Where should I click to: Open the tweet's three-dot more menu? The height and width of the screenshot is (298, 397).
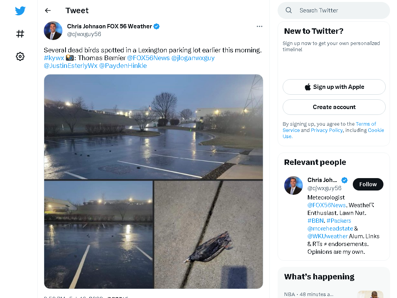(x=259, y=26)
